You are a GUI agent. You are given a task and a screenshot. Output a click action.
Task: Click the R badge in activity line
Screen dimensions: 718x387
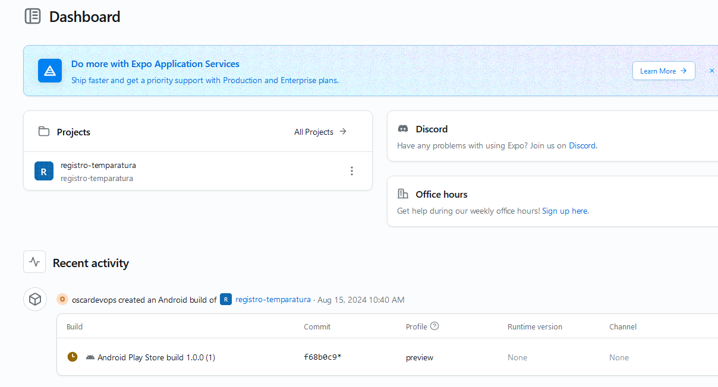(x=226, y=299)
